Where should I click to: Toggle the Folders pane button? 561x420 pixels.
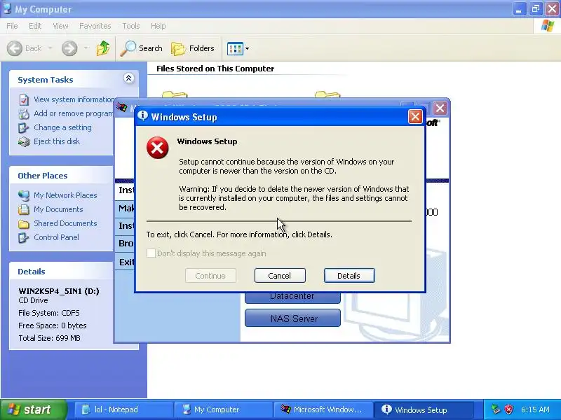point(192,48)
